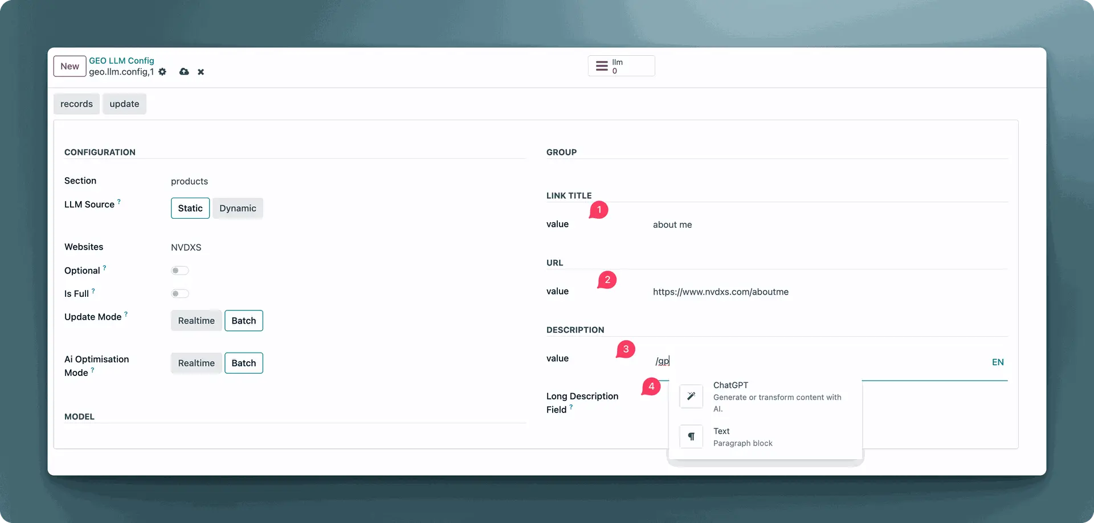The image size is (1094, 523).
Task: Select Dynamic as the LLM Source
Action: coord(238,209)
